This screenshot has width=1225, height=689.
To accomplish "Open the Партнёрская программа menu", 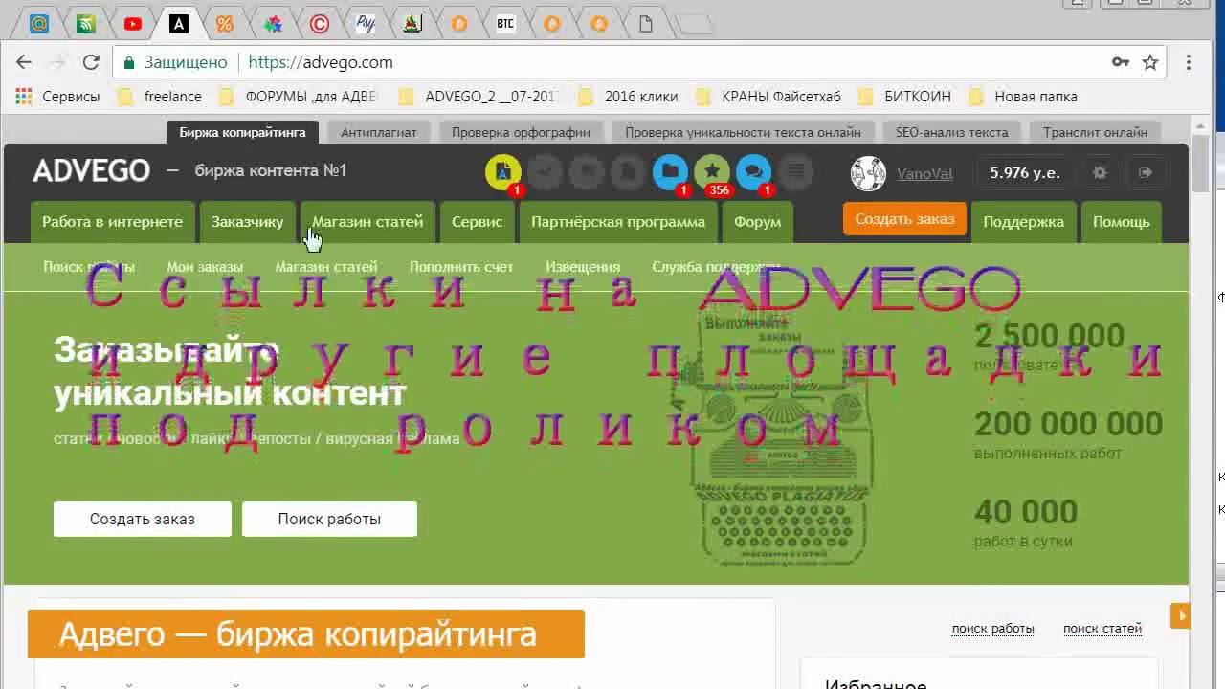I will [x=618, y=221].
